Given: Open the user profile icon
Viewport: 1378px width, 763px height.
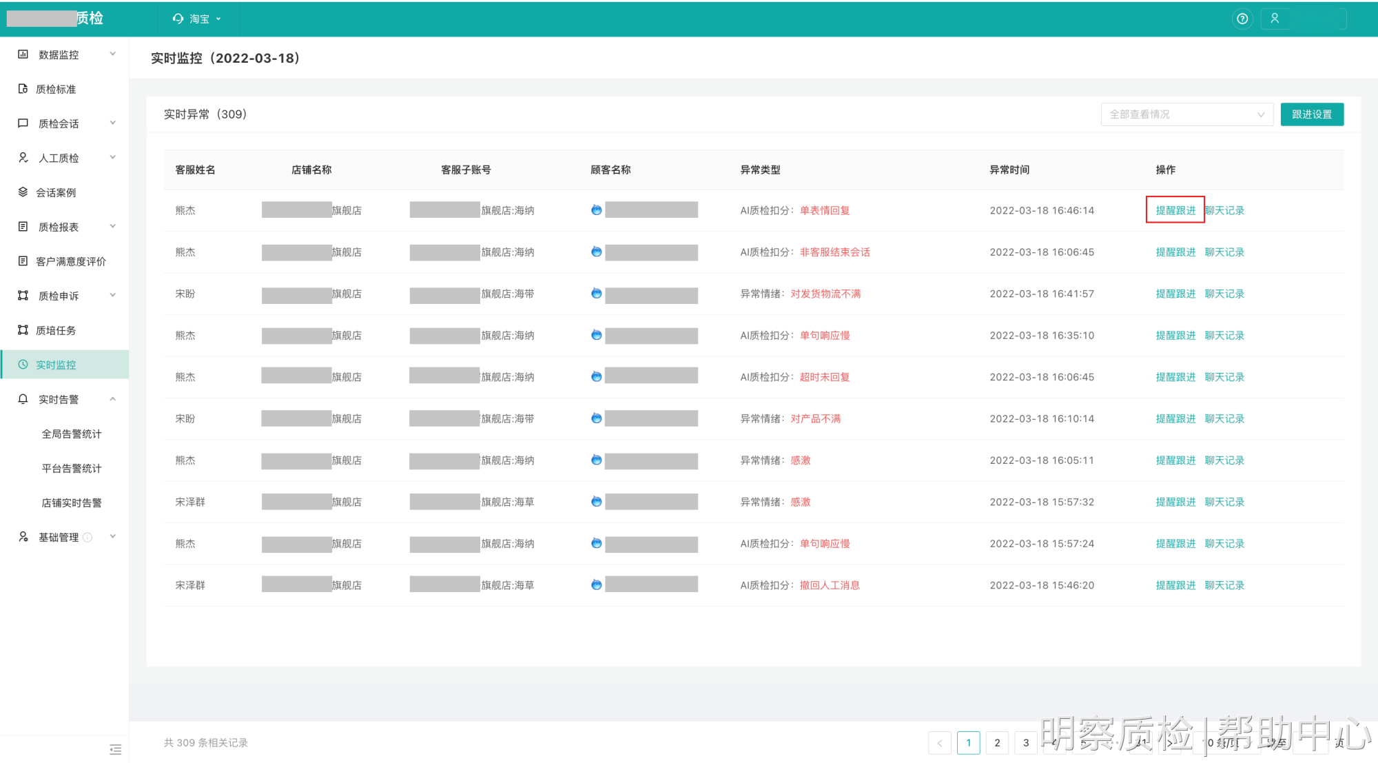Looking at the screenshot, I should 1275,19.
